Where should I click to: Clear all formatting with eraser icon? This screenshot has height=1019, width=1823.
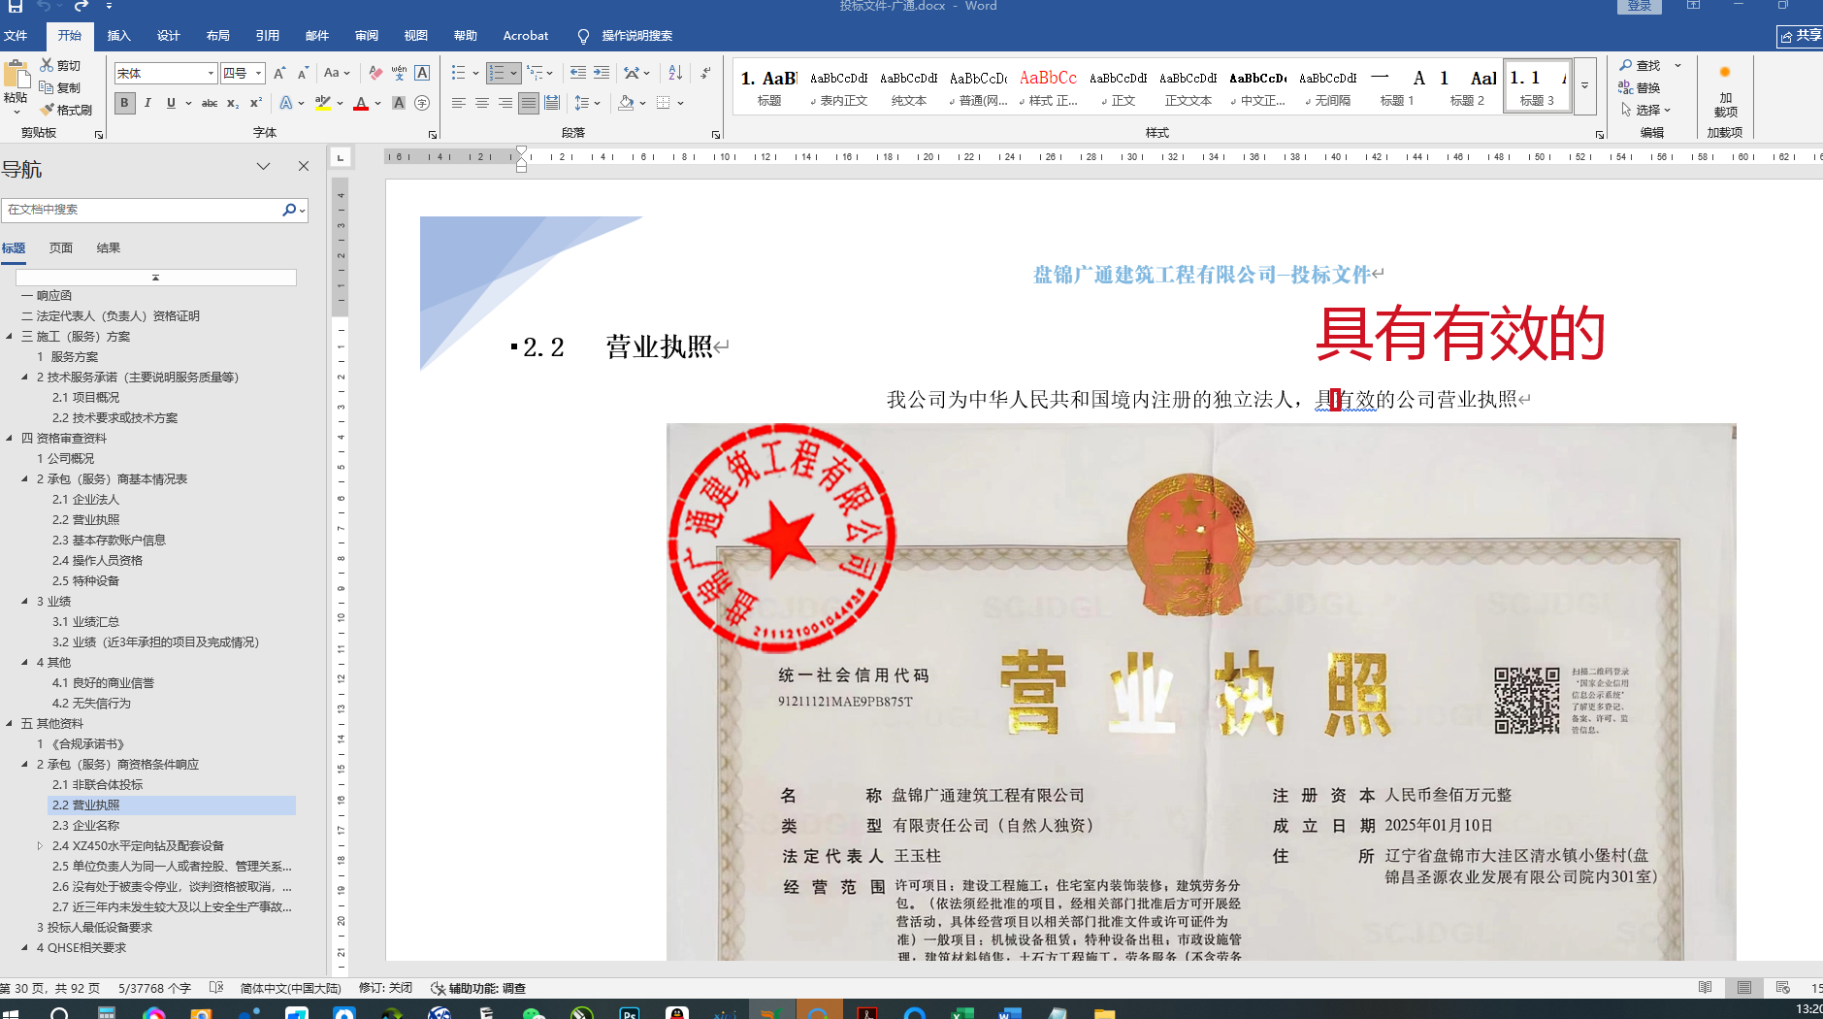click(375, 73)
